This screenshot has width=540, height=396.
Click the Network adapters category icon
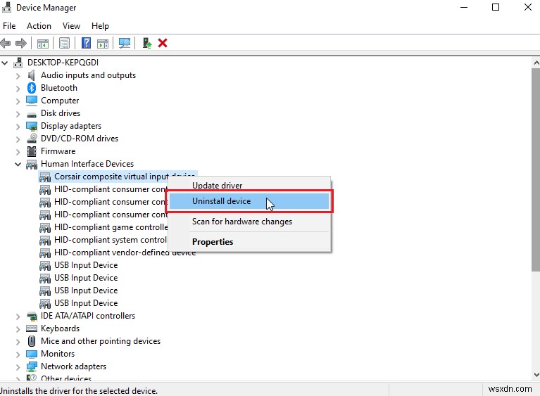32,366
